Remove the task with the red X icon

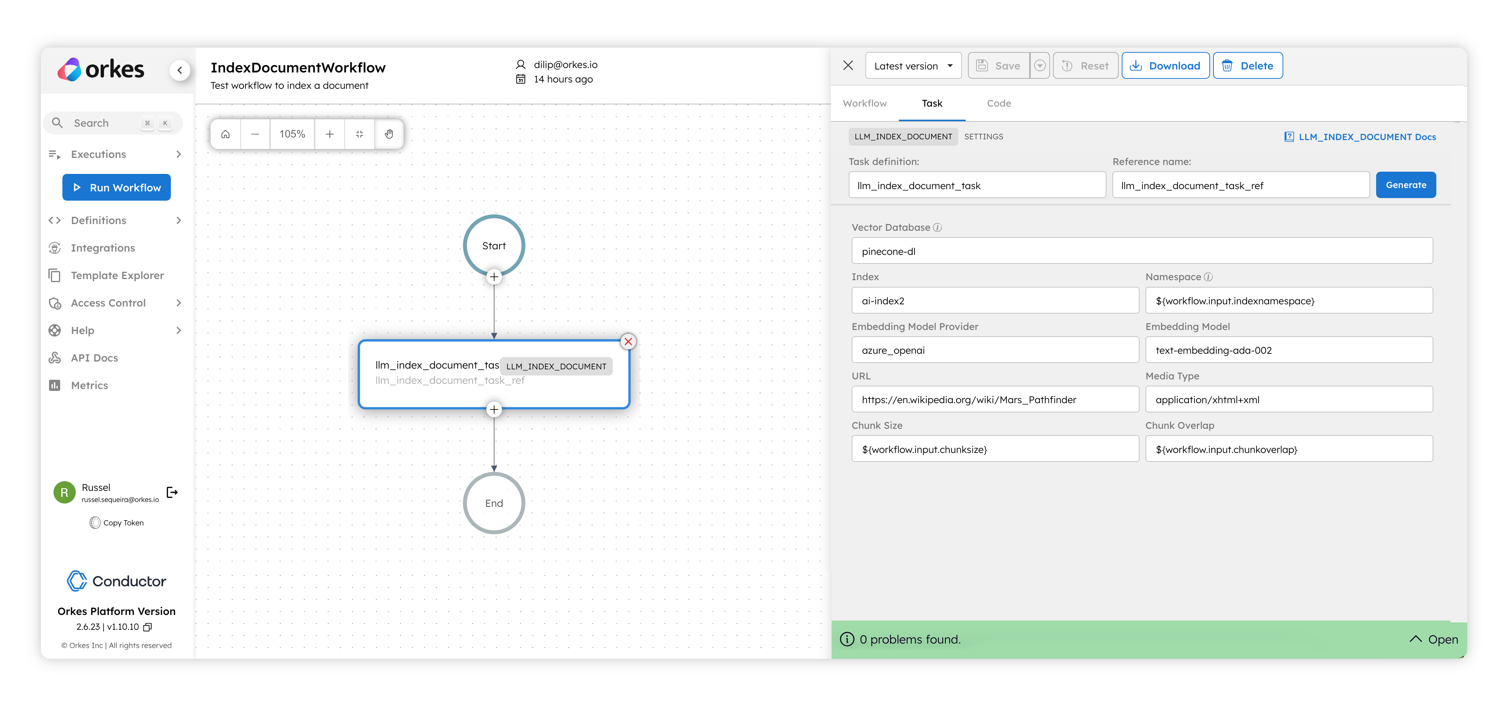coord(628,341)
